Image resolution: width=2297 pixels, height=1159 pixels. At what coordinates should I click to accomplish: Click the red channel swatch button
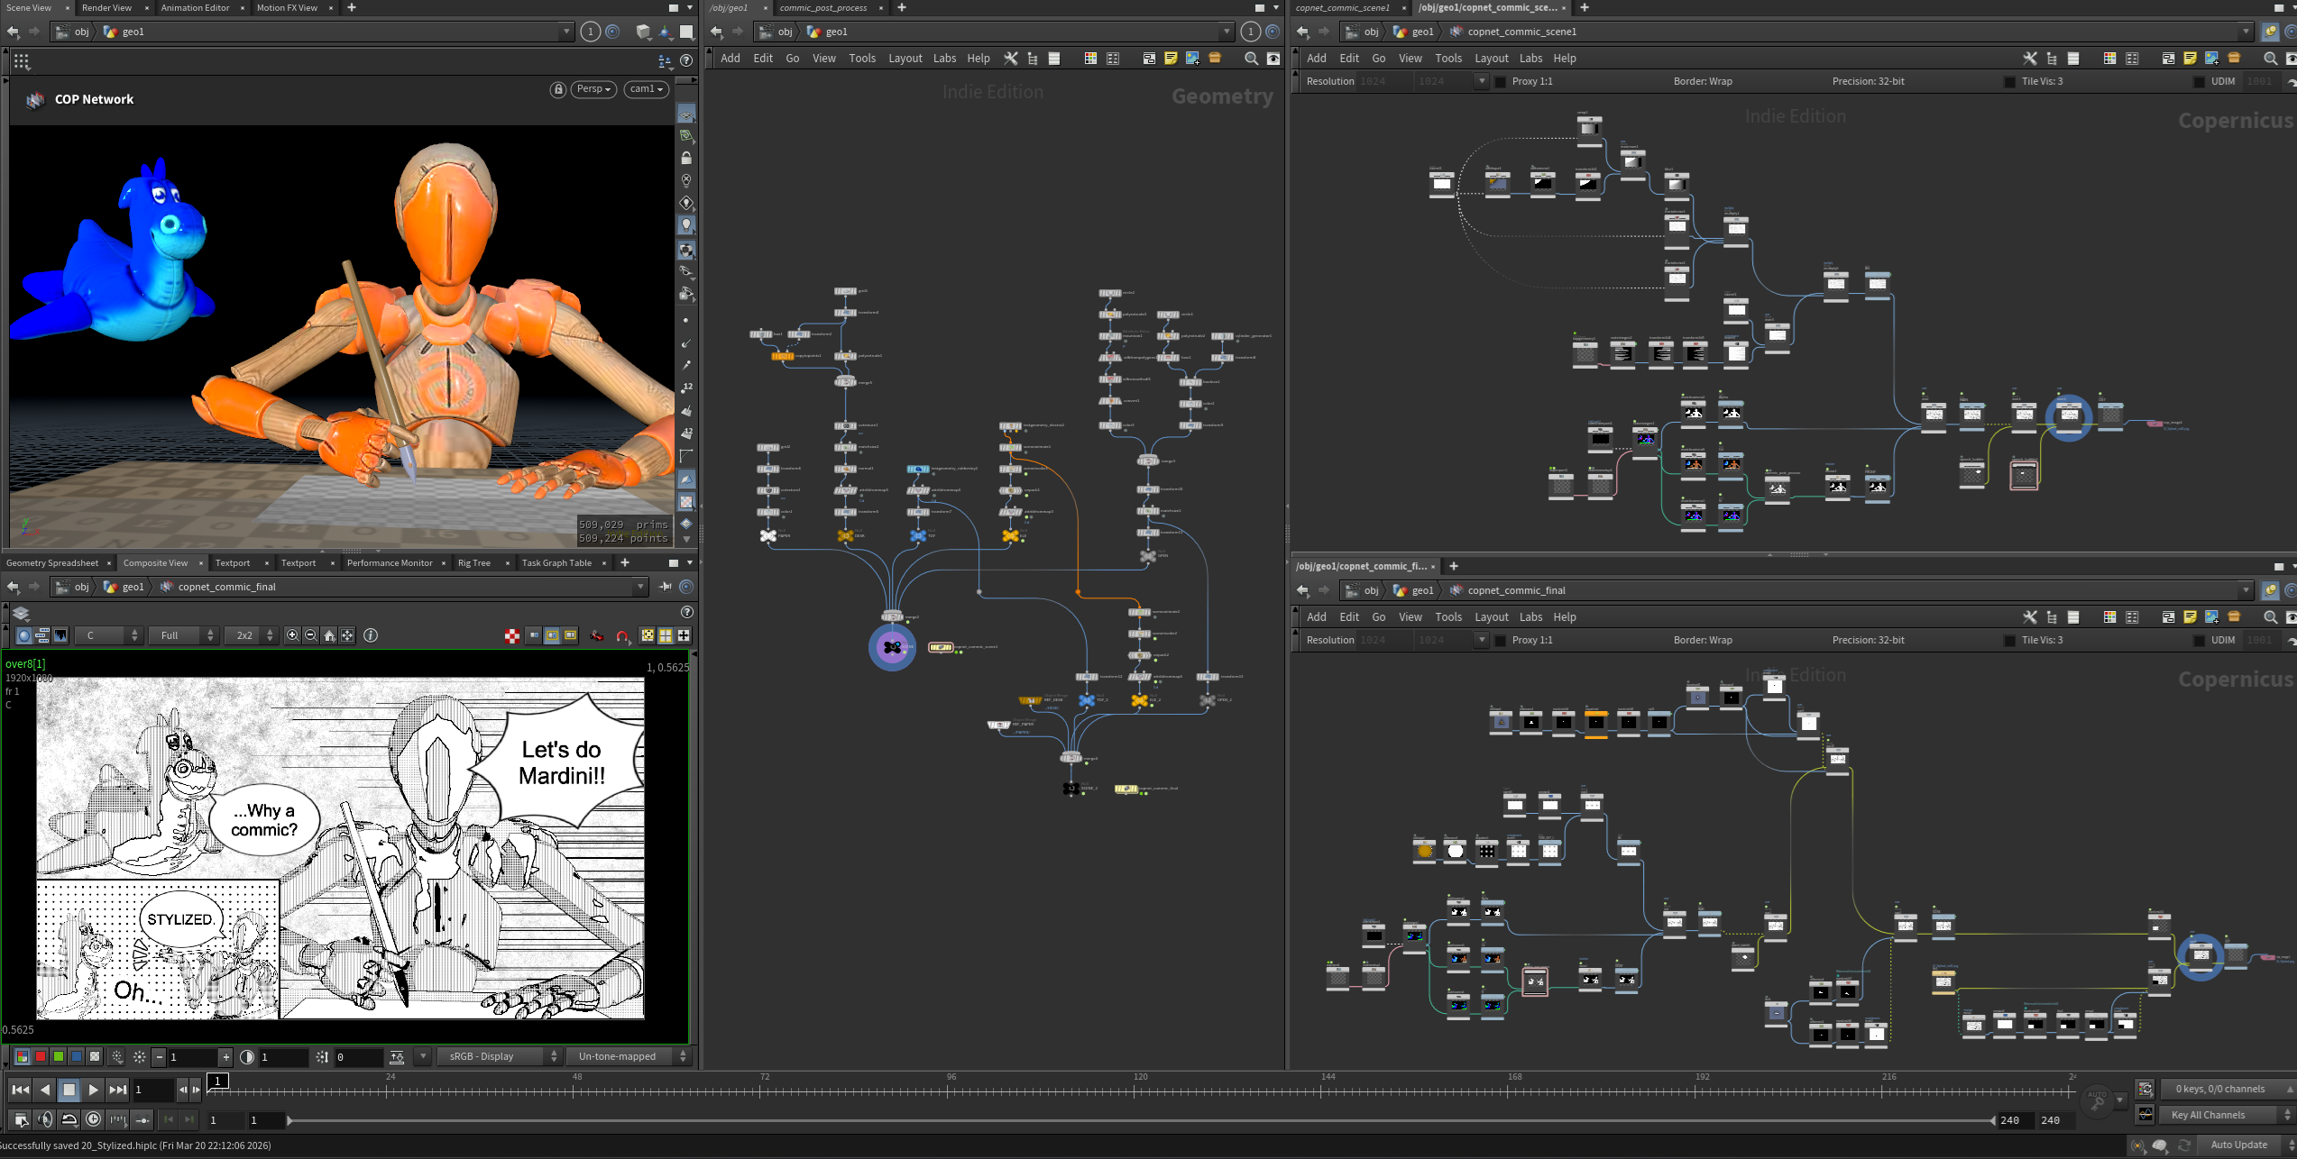pyautogui.click(x=41, y=1056)
